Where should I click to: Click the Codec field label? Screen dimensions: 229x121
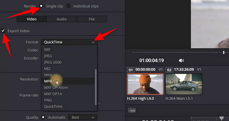33,50
